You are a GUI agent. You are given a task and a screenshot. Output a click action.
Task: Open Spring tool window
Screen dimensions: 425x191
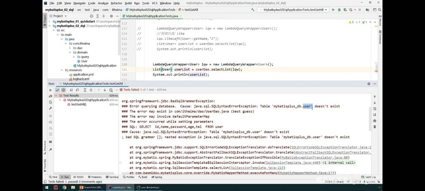tap(156, 177)
